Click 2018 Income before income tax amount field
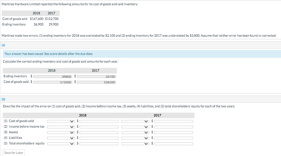This screenshot has width=281, height=156. point(99,127)
